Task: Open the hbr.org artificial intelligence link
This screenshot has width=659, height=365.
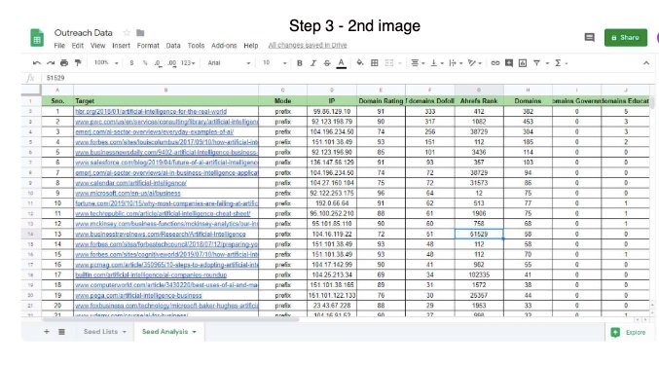Action: [x=151, y=111]
